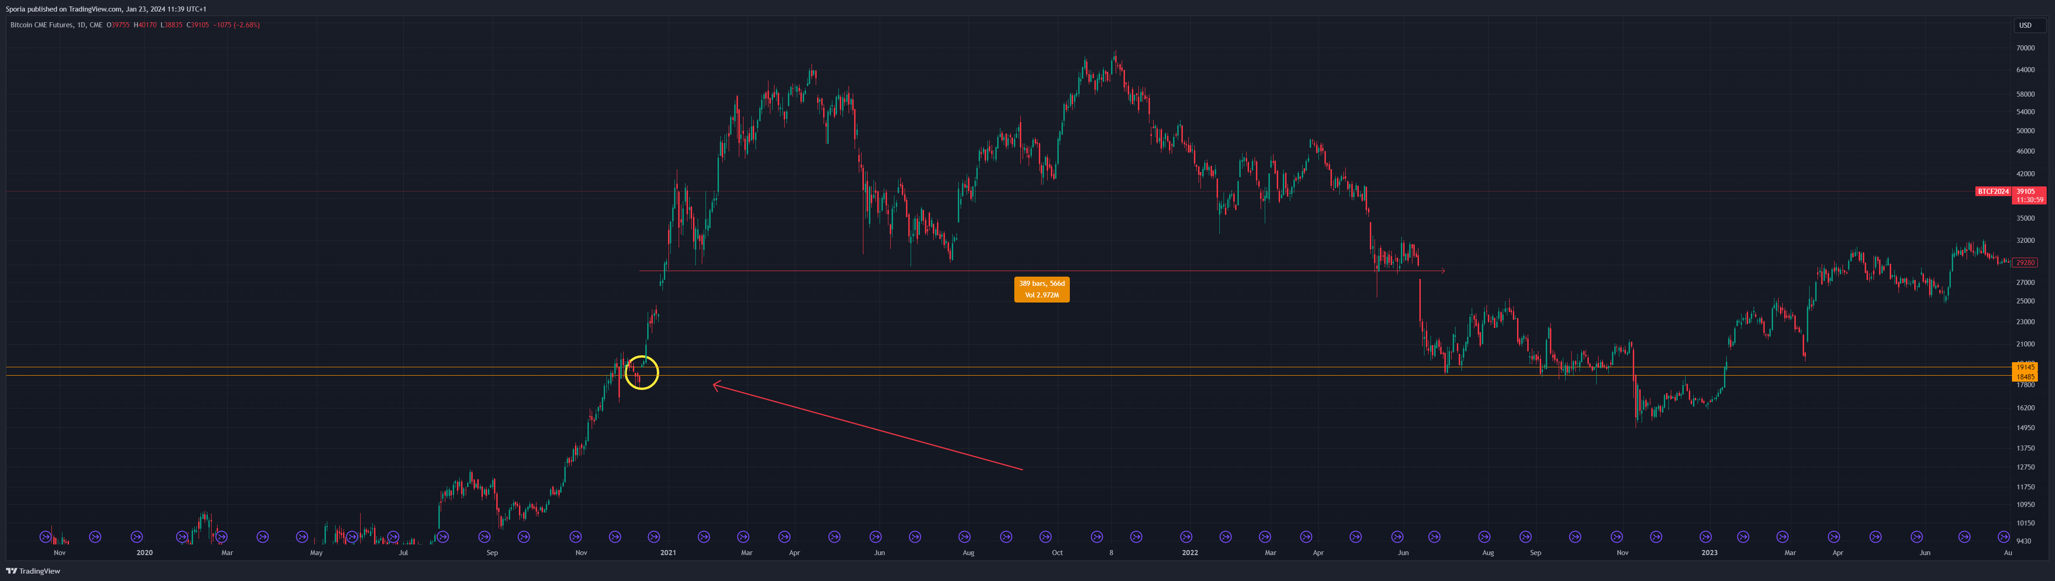Select the roll marker nearest the May label
The height and width of the screenshot is (581, 2055).
coord(301,537)
